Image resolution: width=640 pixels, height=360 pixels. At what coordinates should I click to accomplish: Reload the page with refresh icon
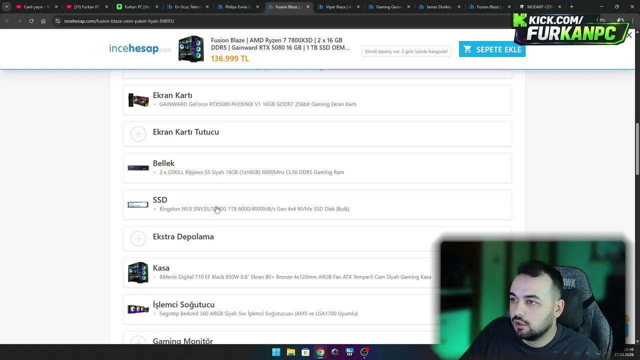pos(31,21)
